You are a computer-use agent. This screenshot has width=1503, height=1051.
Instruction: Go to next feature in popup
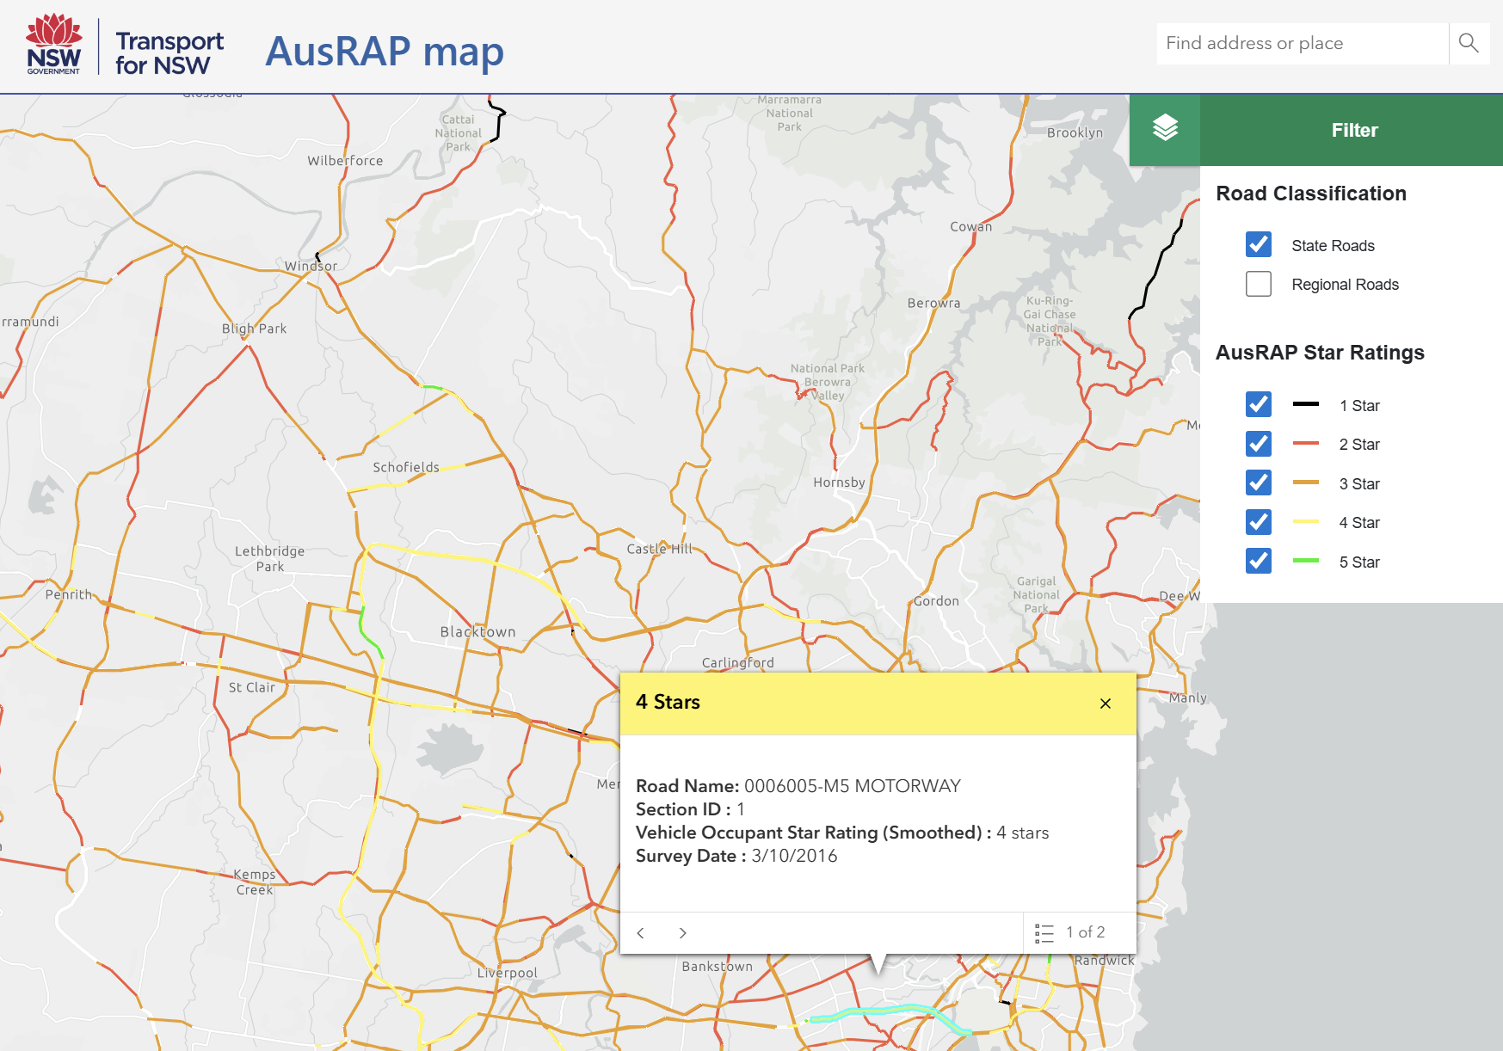click(x=682, y=933)
